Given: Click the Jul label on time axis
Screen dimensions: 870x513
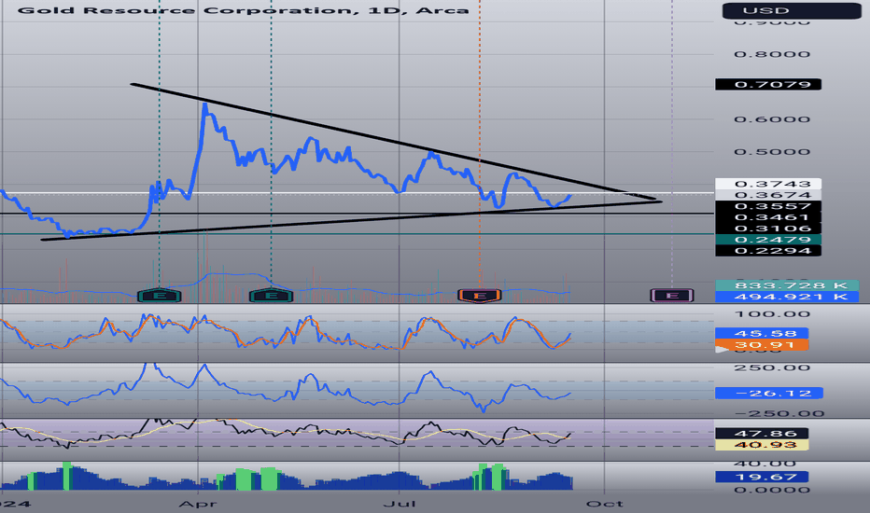Looking at the screenshot, I should [x=400, y=504].
